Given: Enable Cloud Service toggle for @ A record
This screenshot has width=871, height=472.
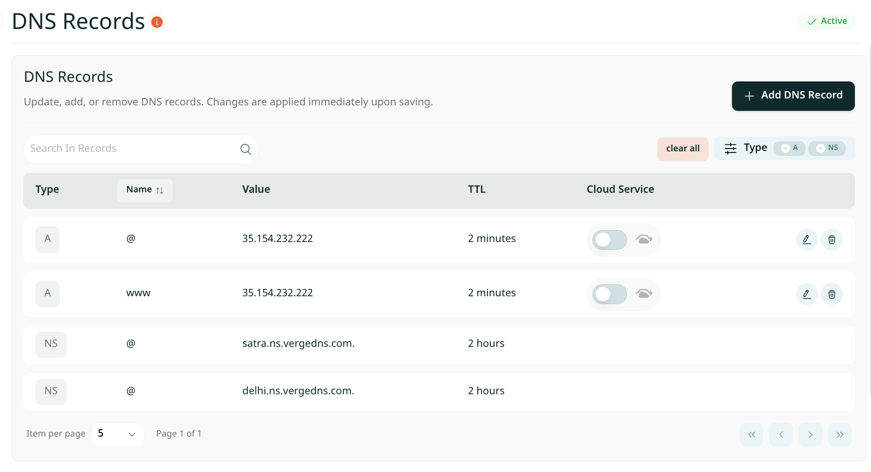Looking at the screenshot, I should point(609,240).
